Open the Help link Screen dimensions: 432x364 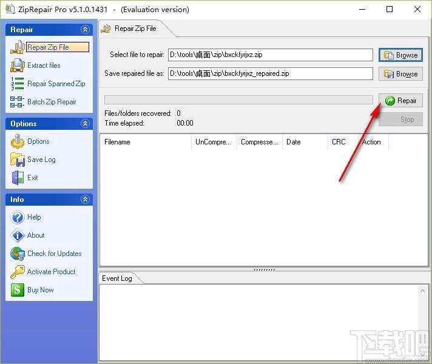(34, 217)
